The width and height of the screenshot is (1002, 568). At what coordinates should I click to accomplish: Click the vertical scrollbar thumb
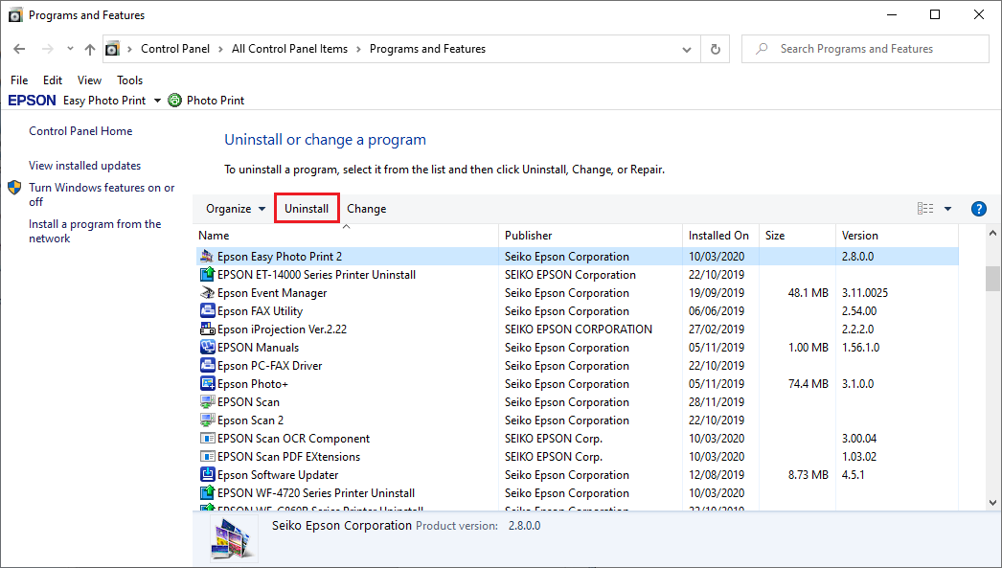point(992,279)
